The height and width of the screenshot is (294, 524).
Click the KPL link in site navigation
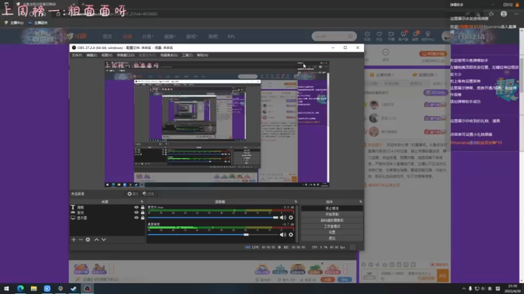[231, 37]
